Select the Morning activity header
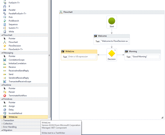Viewport: 165px width, 135px height. pos(143,51)
